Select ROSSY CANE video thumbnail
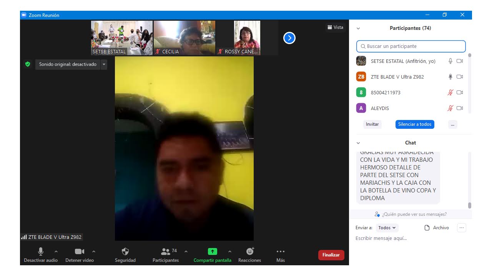Screen dimensions: 492x276 247,38
